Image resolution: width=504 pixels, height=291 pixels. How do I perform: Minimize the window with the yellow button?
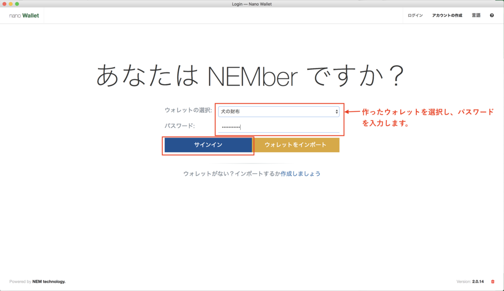pos(11,4)
